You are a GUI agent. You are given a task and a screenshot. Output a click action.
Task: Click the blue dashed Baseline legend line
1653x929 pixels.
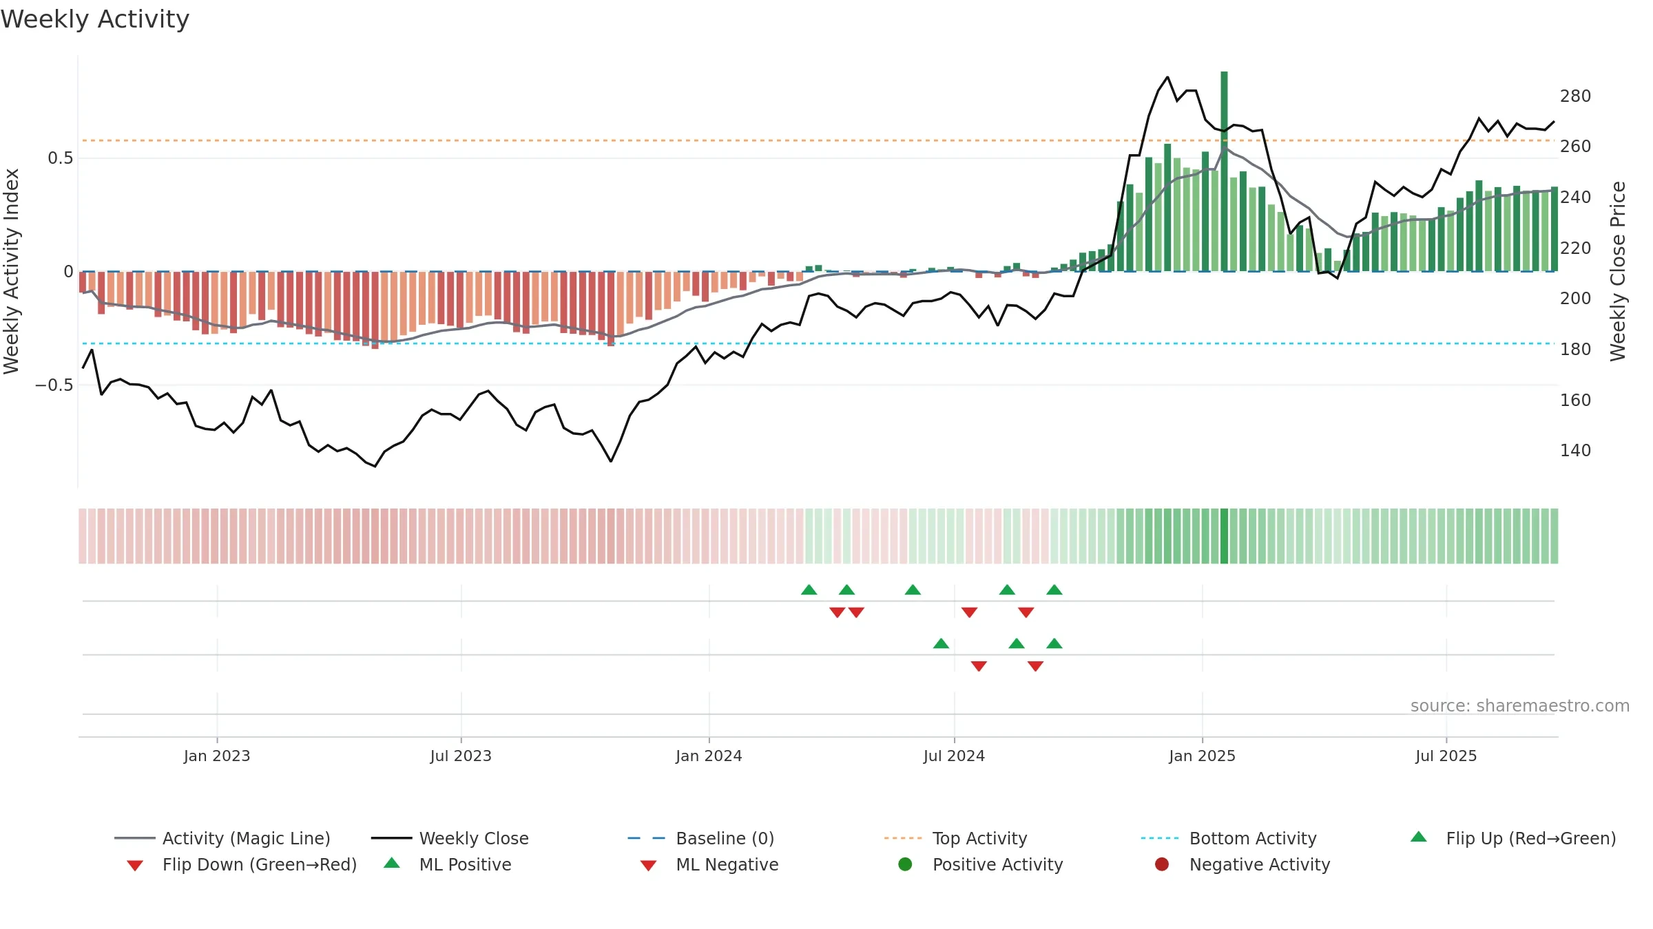coord(646,838)
